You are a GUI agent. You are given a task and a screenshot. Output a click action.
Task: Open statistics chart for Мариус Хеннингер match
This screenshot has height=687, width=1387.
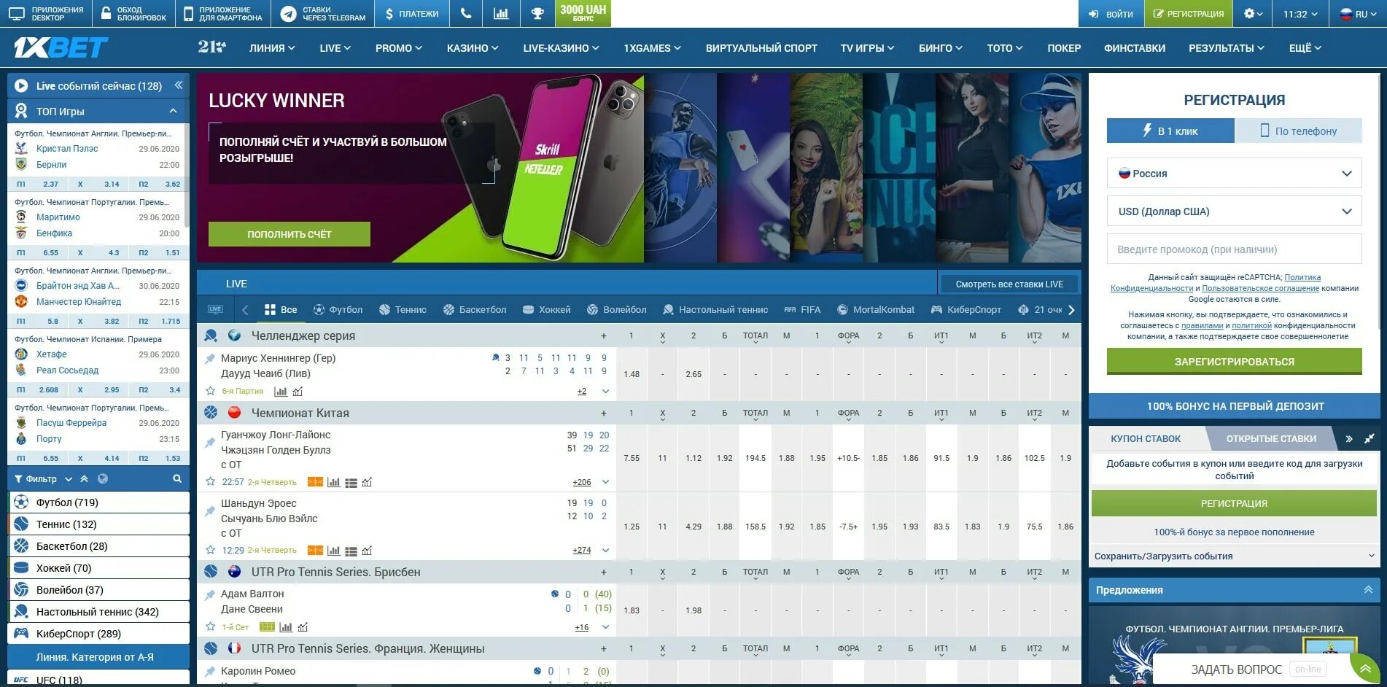(280, 392)
